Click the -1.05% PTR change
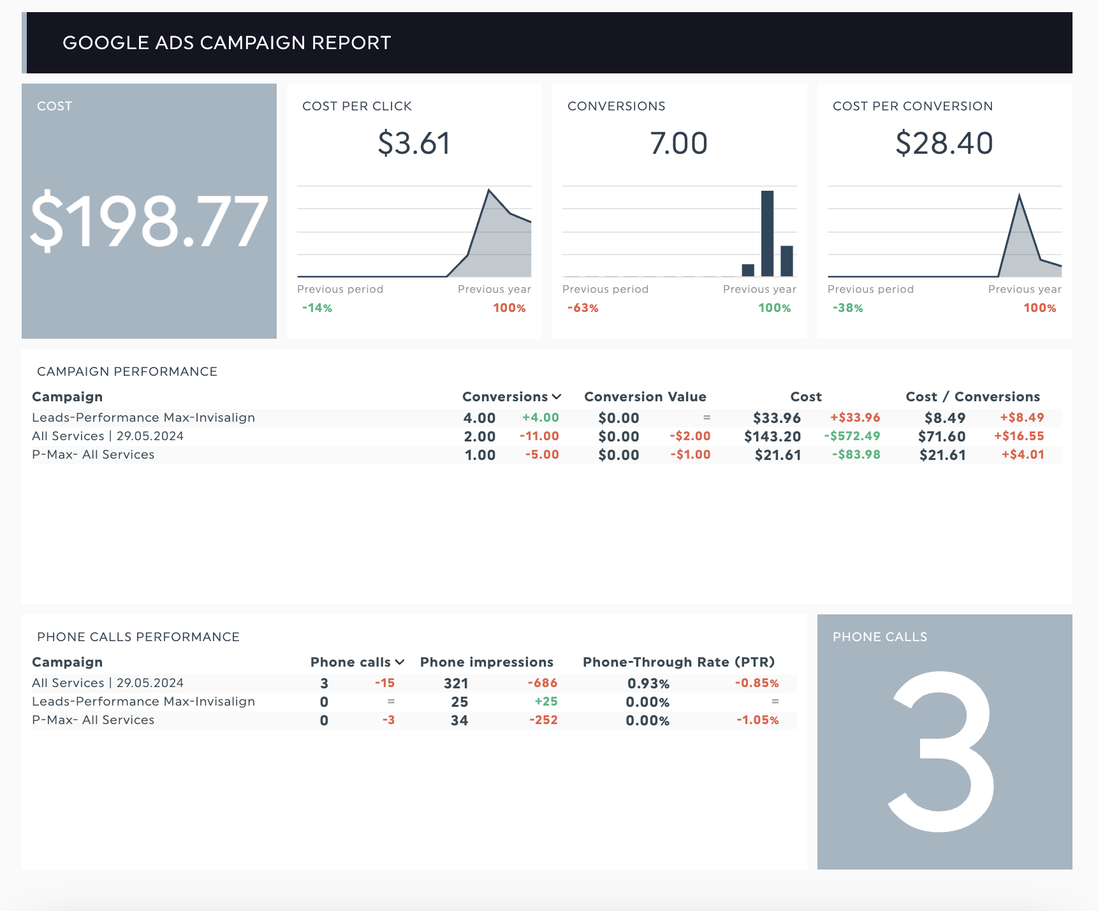This screenshot has width=1098, height=911. click(758, 720)
